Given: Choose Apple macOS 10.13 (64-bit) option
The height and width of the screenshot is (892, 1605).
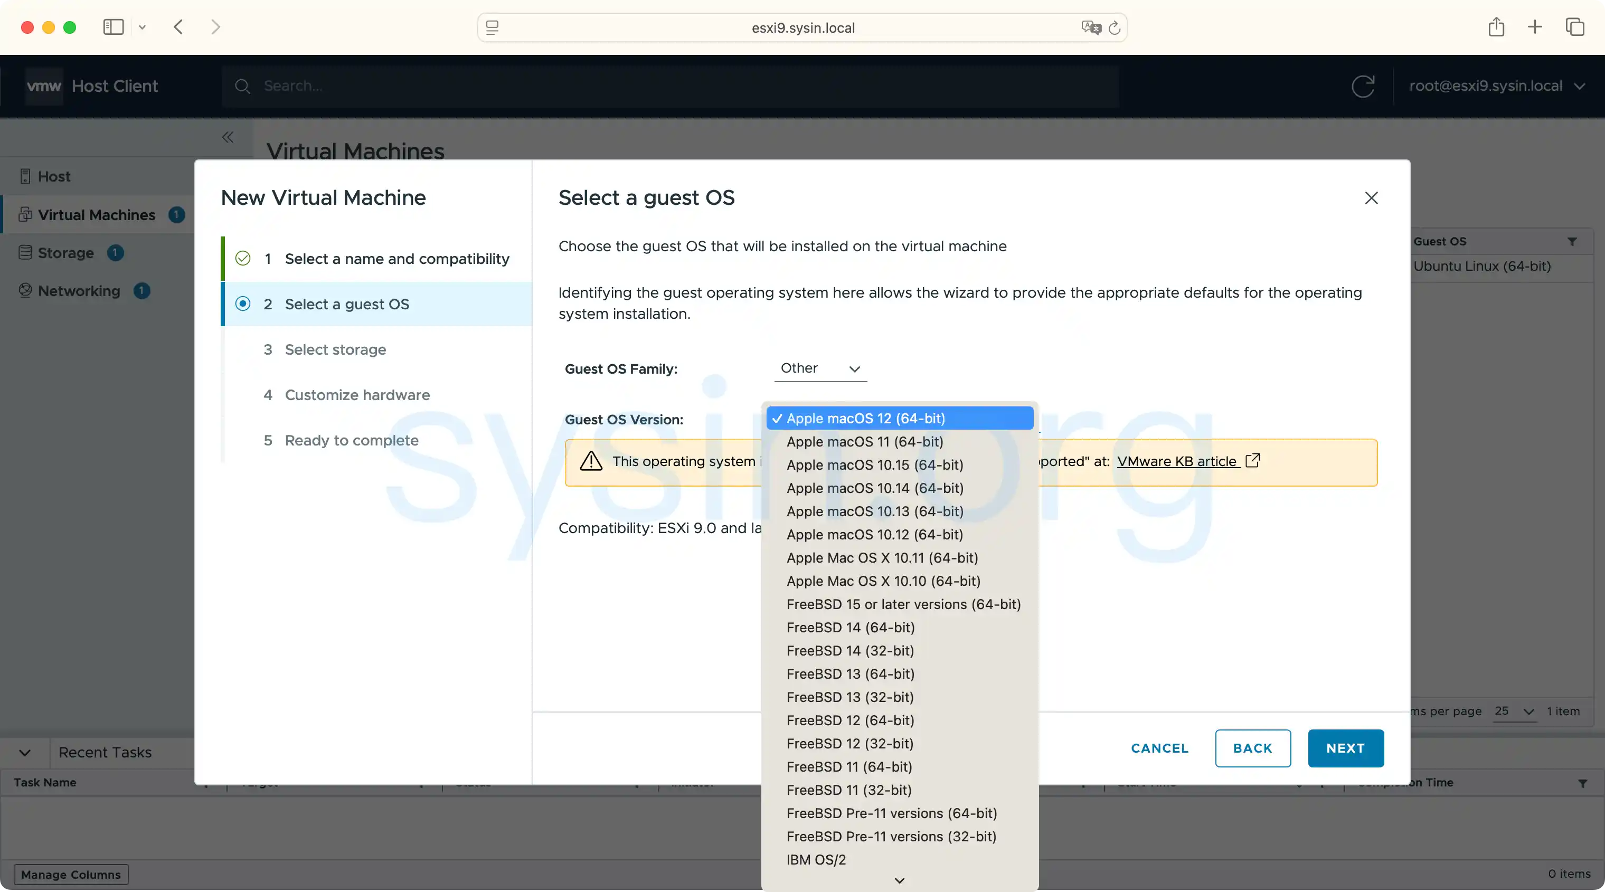Looking at the screenshot, I should (899, 511).
